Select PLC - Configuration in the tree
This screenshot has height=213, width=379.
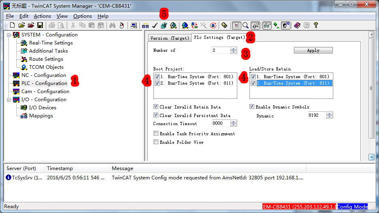[x=44, y=83]
